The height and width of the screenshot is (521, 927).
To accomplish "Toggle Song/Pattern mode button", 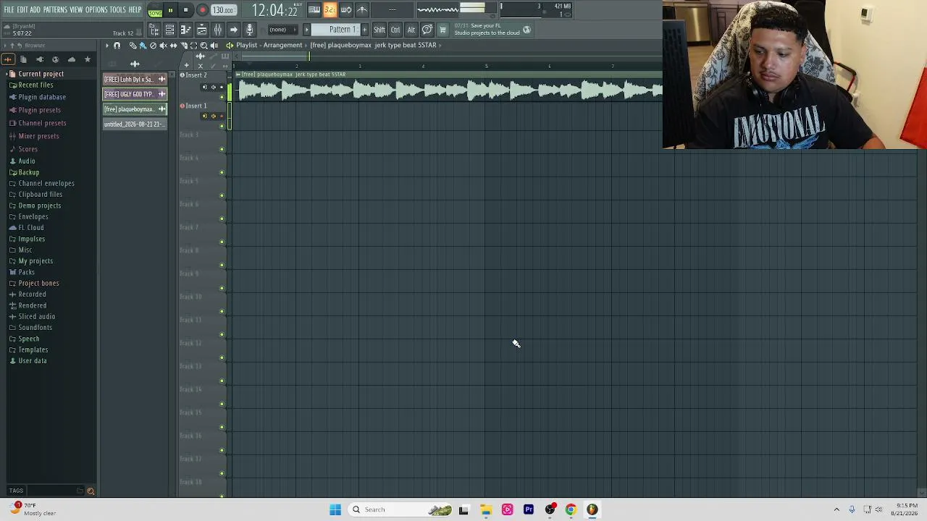I will [x=155, y=10].
